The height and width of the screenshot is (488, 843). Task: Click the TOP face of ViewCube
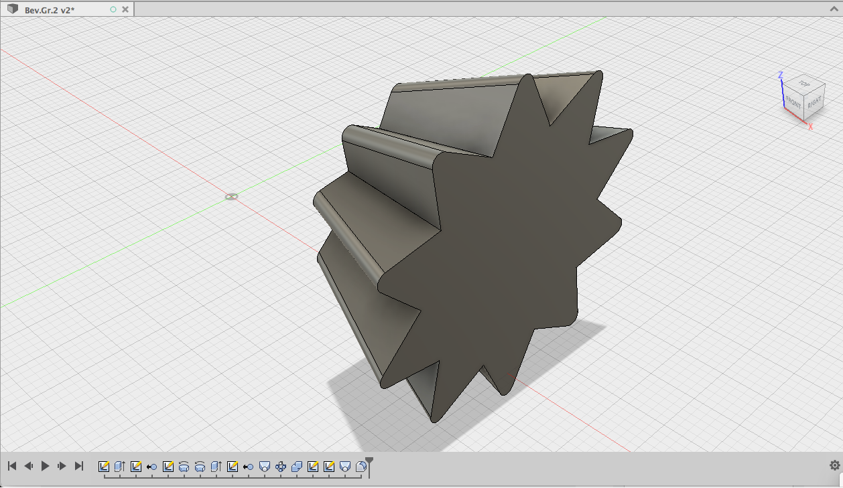tap(803, 85)
